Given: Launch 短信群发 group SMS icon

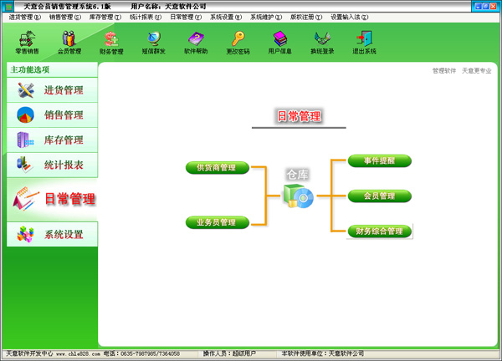Looking at the screenshot, I should tap(154, 39).
